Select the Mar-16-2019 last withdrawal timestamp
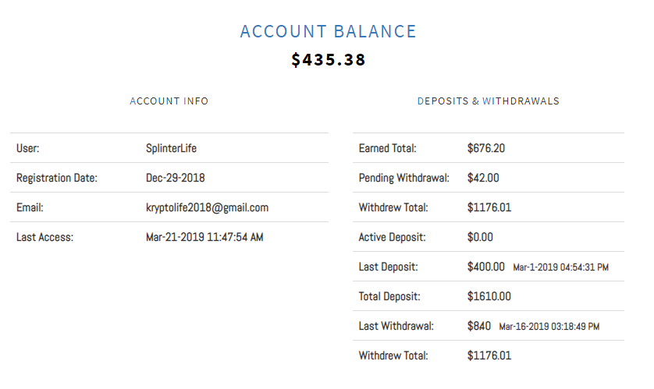Viewport: 654px width, 389px height. [x=549, y=327]
